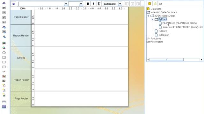This screenshot has height=114, width=204.
Task: Select the JDBC (SalesData) node
Action: (164, 16)
